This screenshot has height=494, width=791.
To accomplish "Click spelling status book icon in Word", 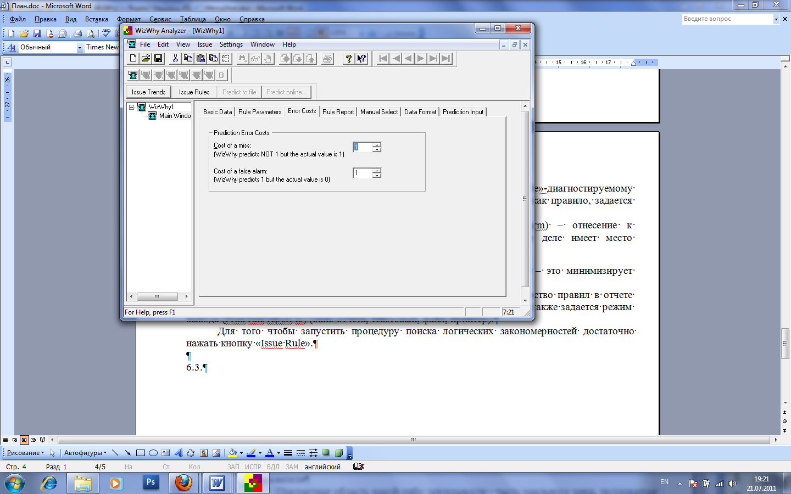I will click(359, 467).
